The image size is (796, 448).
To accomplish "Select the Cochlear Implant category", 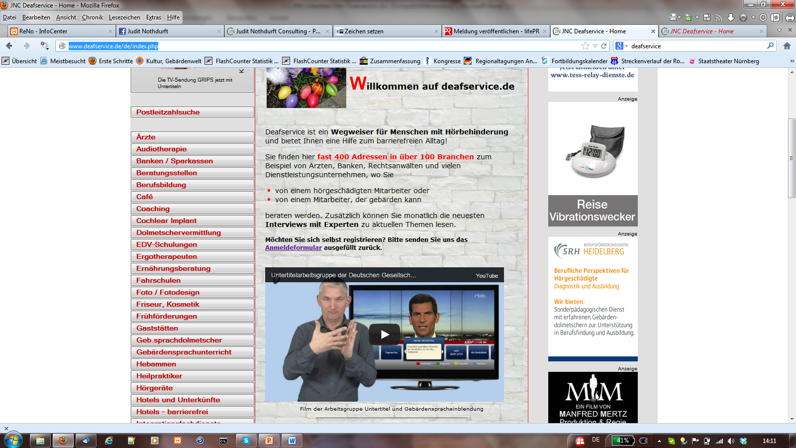I will click(x=192, y=221).
